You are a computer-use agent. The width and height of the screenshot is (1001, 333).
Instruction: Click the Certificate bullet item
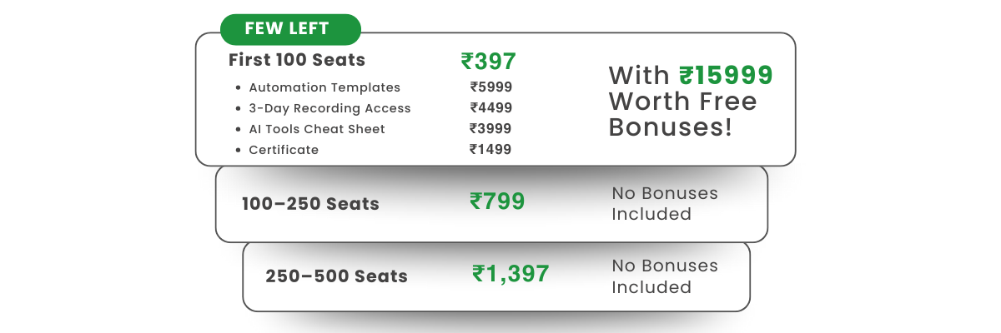284,150
